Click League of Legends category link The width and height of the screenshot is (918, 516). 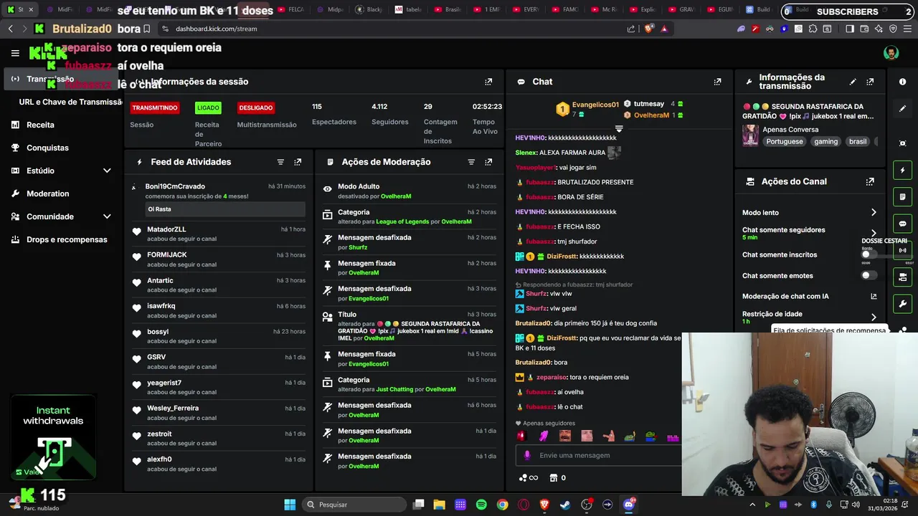[402, 221]
